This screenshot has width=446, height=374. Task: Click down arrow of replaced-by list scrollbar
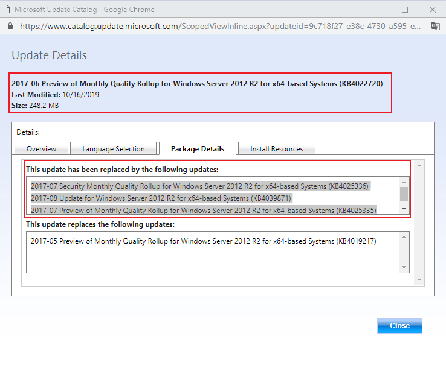click(x=404, y=209)
